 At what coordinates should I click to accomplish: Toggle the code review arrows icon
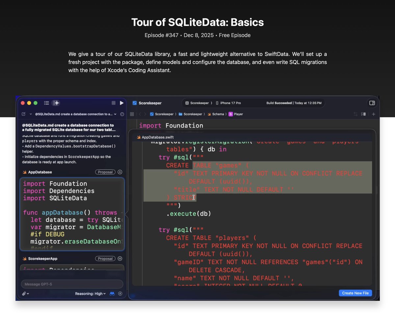[x=355, y=114]
